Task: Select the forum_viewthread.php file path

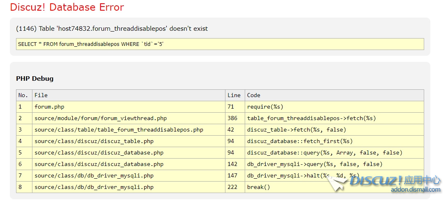Action: click(101, 118)
